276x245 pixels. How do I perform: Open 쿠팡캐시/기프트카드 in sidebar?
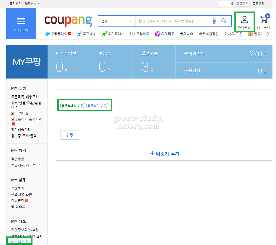(x=26, y=165)
